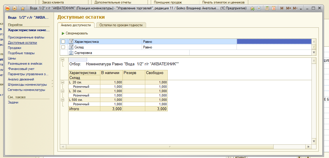Open Подобные товары in sidebar

[21, 53]
